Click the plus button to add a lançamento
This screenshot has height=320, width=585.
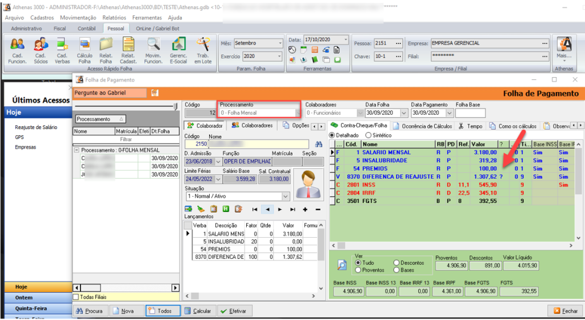pos(305,210)
